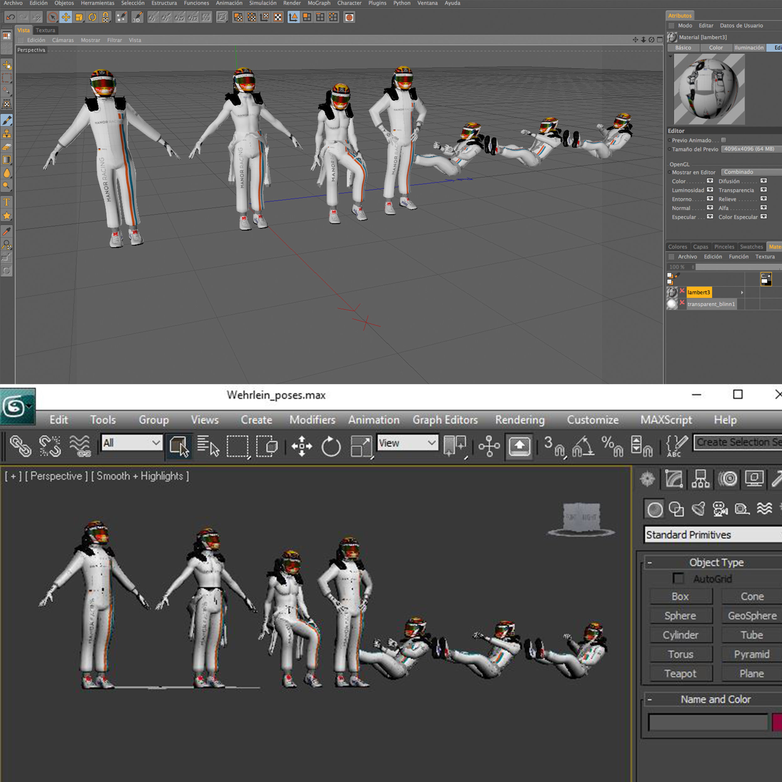Open the All selection filter dropdown
The image size is (782, 782).
click(132, 443)
